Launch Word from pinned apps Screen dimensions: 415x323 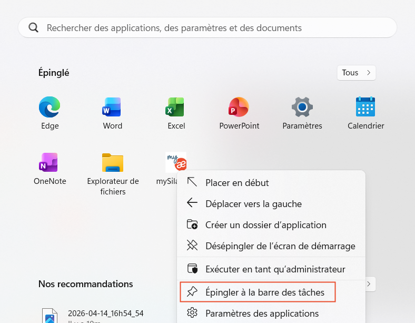click(x=113, y=107)
